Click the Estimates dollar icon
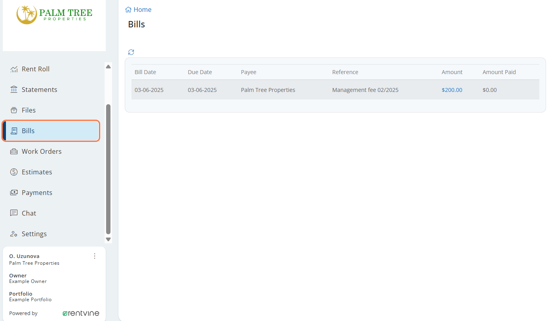This screenshot has height=321, width=552. 14,172
